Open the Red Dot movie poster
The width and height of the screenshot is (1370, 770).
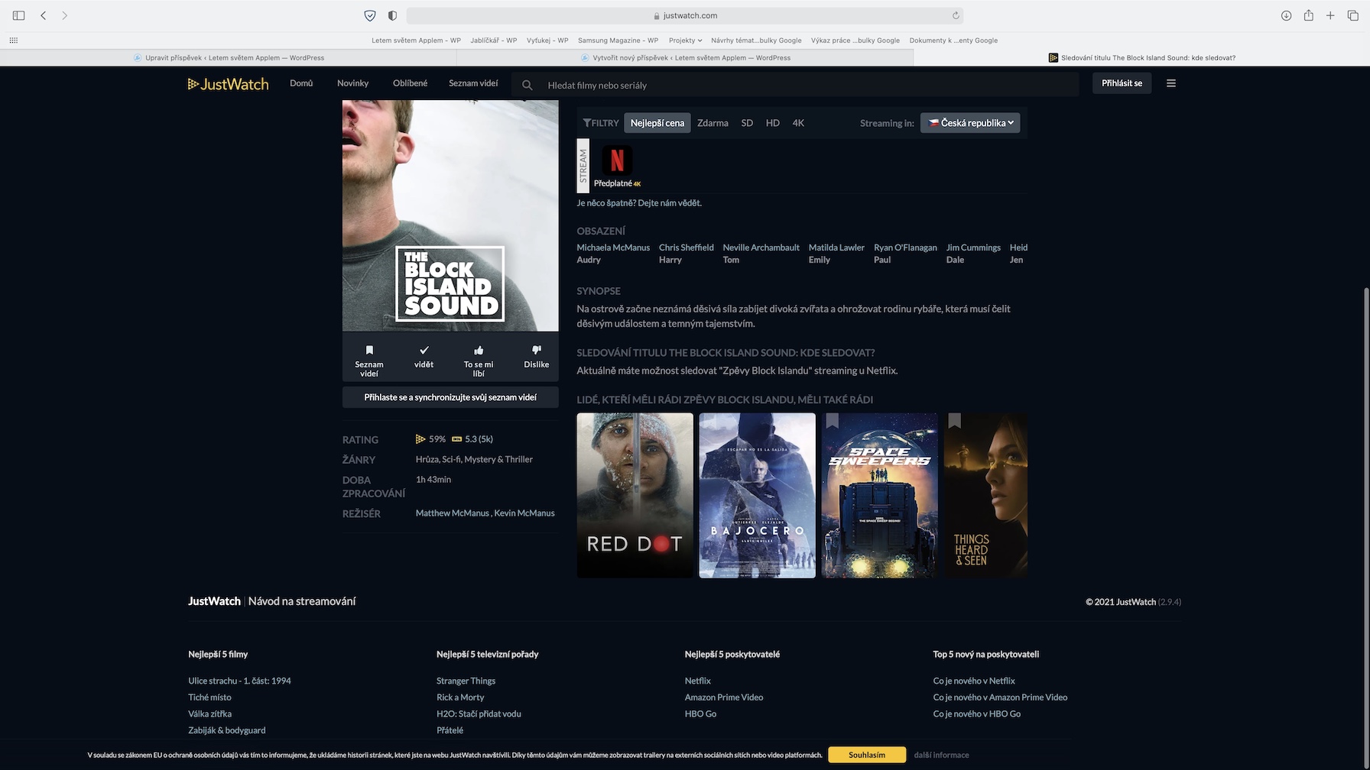(635, 496)
